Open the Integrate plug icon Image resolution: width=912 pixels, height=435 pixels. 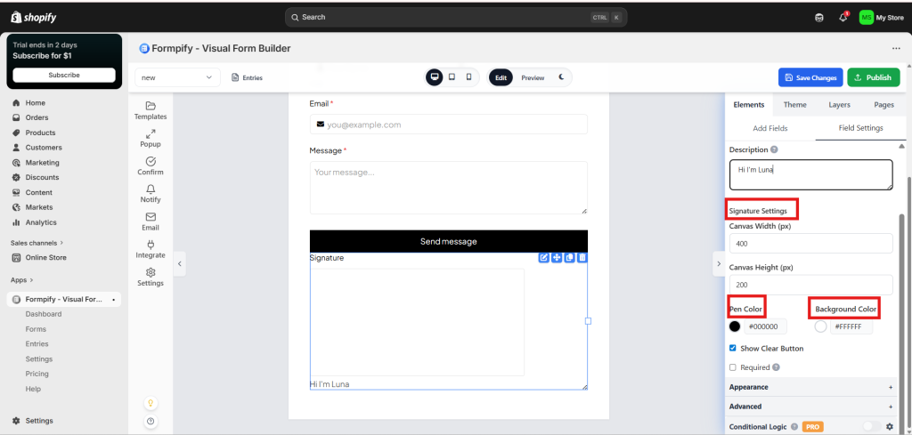(x=151, y=248)
